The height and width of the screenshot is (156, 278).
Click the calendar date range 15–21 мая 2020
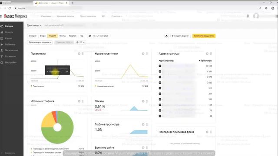99,36
